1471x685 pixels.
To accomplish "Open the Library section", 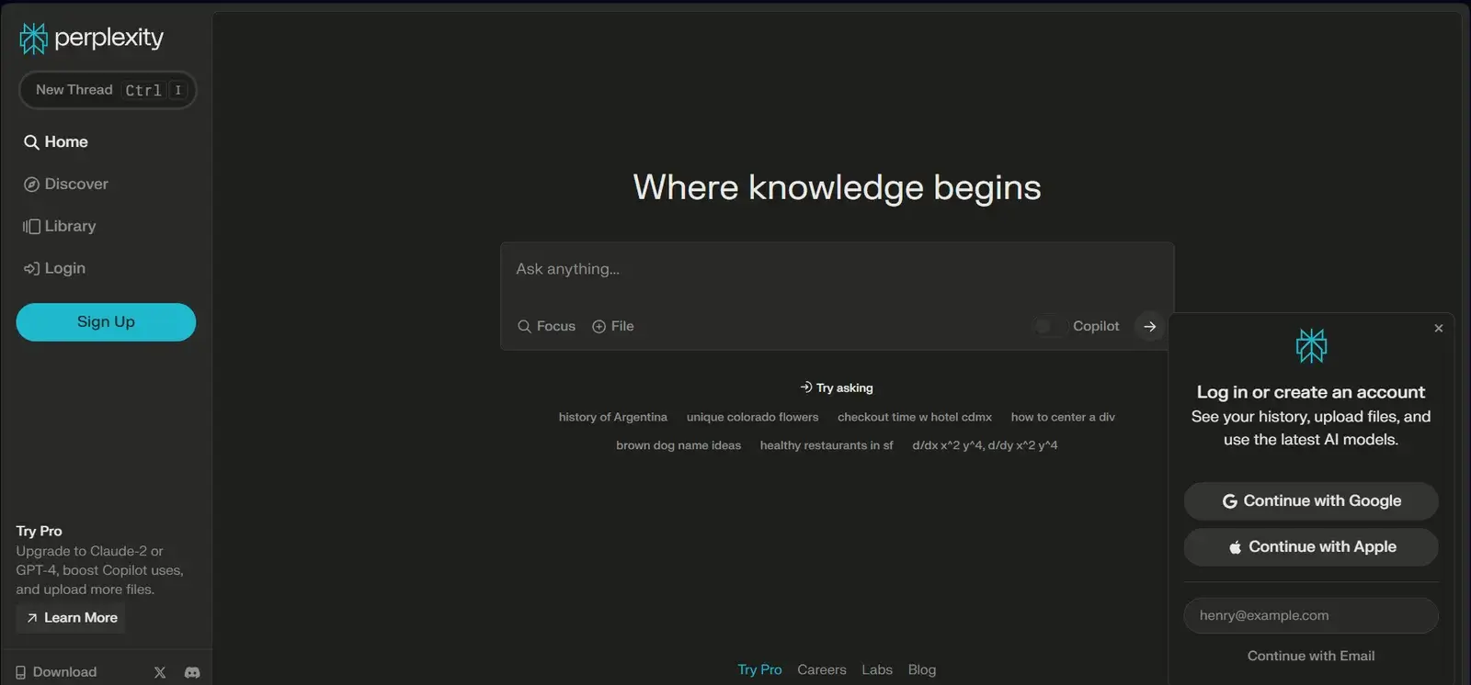I will tap(60, 226).
